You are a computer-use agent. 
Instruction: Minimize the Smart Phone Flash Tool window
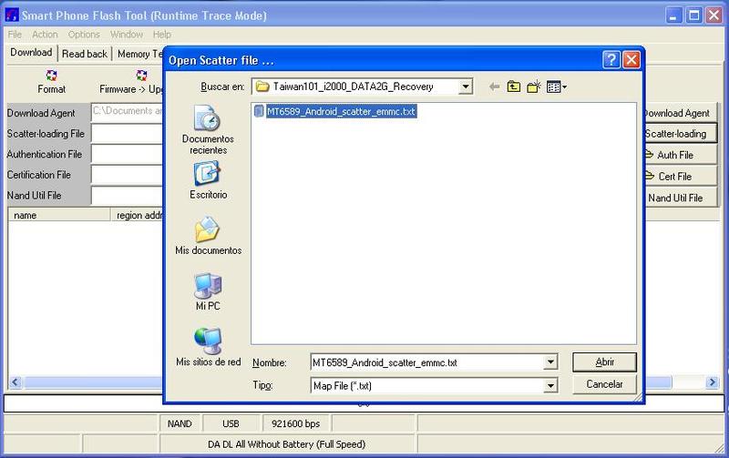[673, 15]
